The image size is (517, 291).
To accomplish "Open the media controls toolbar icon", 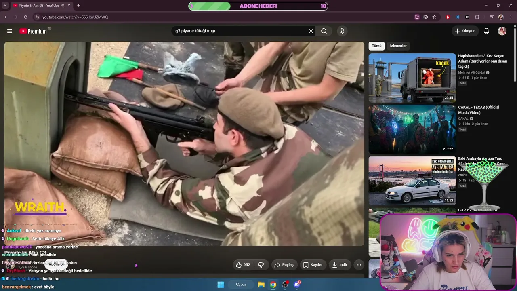I will pos(491,17).
